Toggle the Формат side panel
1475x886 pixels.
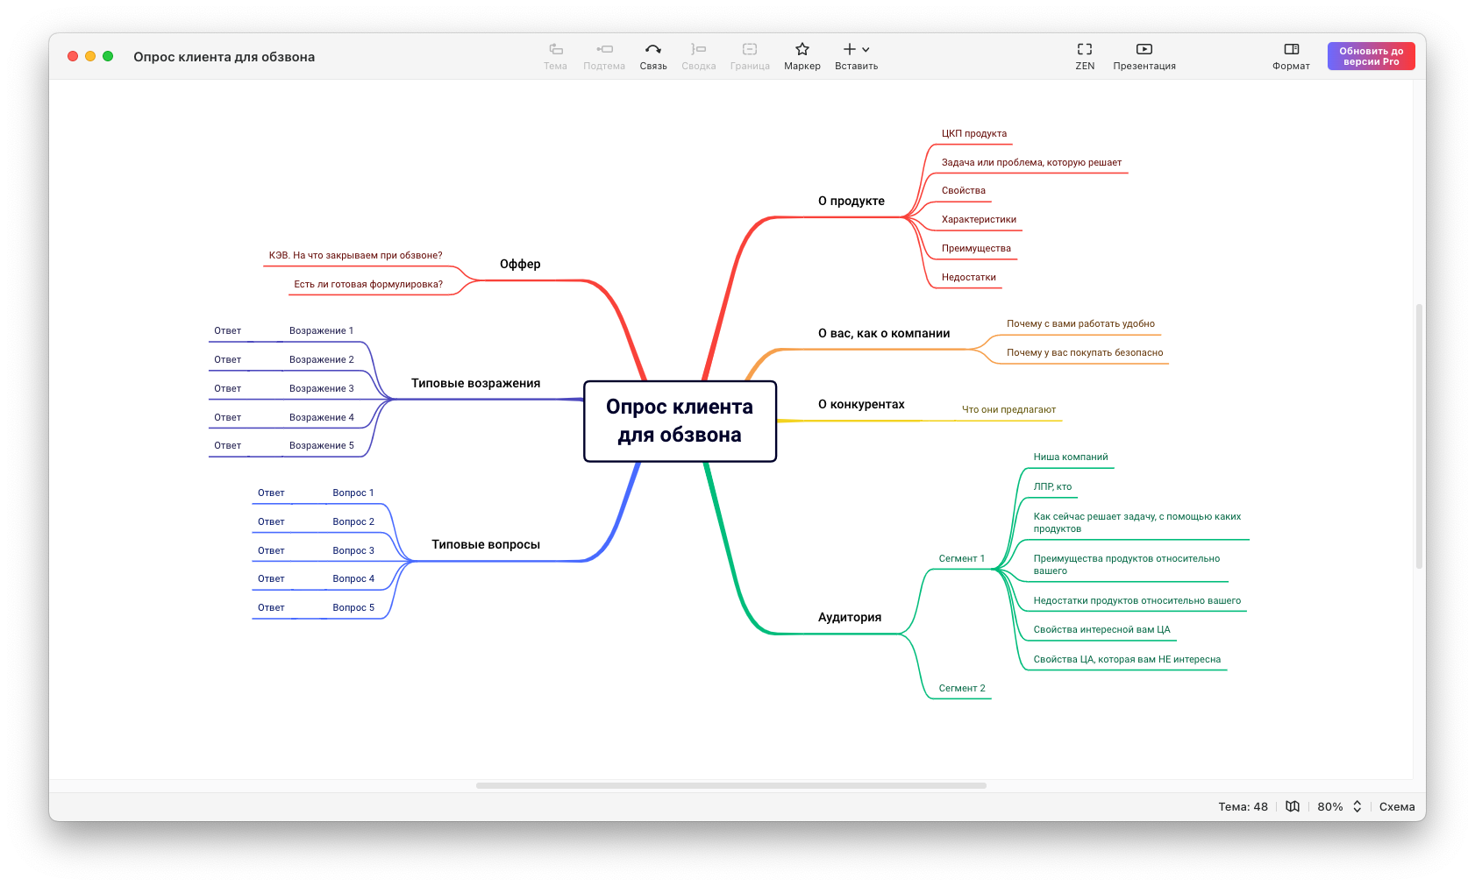click(1291, 50)
